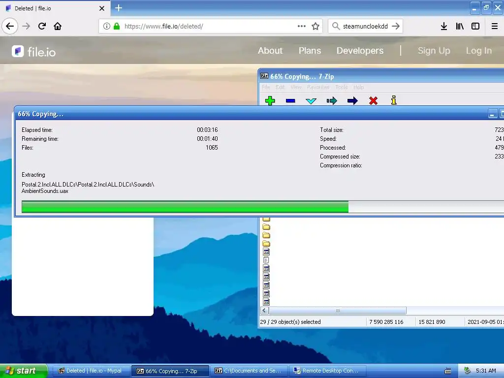Click the tray safely remove hardware icon
The height and width of the screenshot is (378, 504).
pos(467,371)
